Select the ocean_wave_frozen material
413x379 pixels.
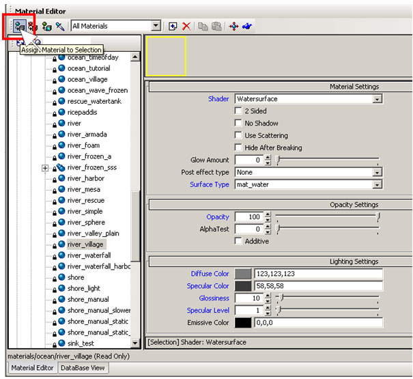pyautogui.click(x=98, y=90)
